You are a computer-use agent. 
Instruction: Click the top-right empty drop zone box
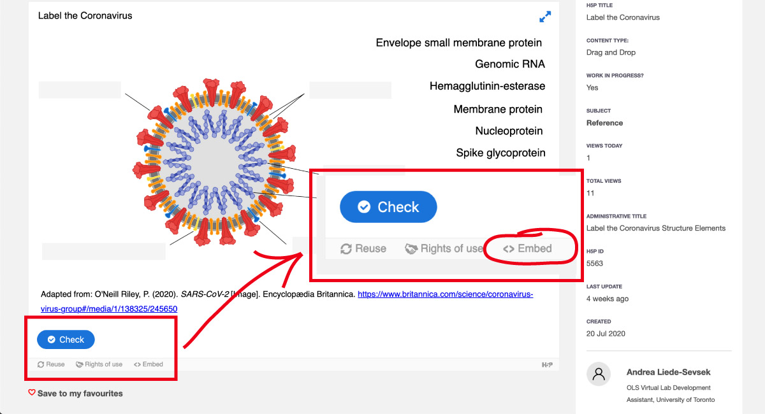point(350,90)
